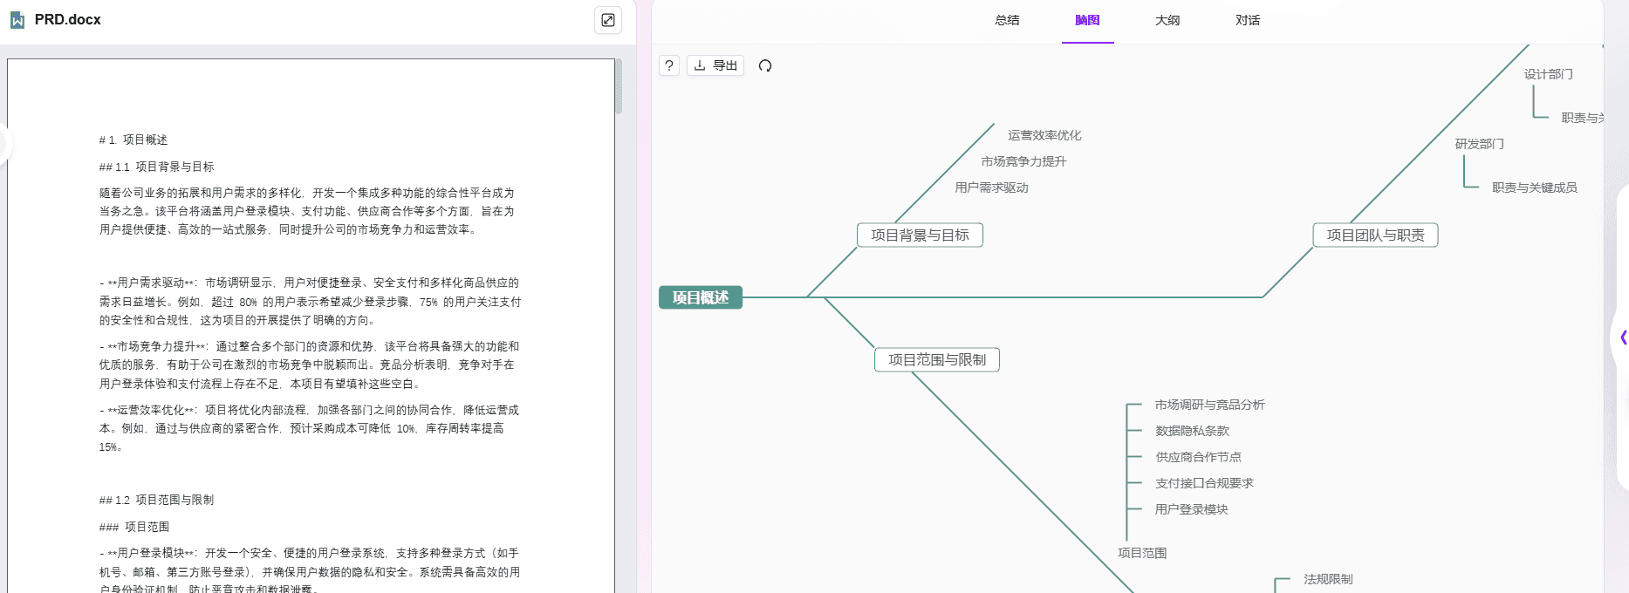1629x593 pixels.
Task: Click the '# 1. 项目概述' heading in document
Action: (x=133, y=140)
